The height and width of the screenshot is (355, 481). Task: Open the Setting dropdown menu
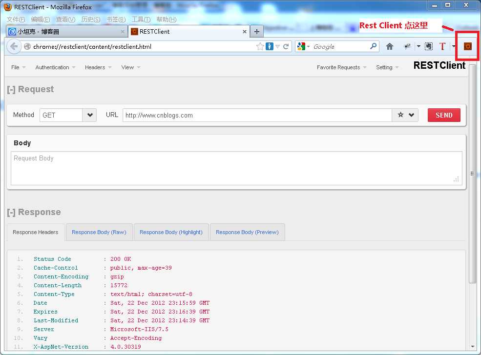[x=387, y=67]
